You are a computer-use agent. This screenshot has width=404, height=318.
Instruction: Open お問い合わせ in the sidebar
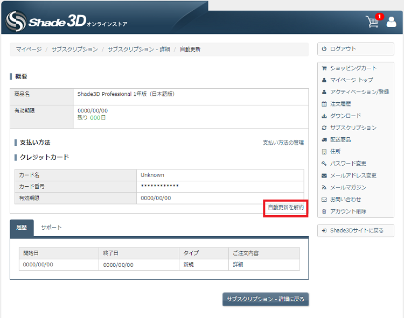[345, 200]
